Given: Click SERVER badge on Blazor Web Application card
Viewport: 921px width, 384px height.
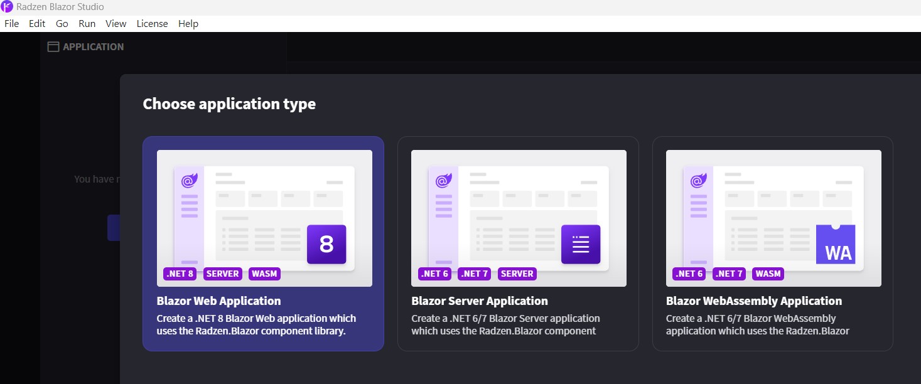Looking at the screenshot, I should 223,274.
